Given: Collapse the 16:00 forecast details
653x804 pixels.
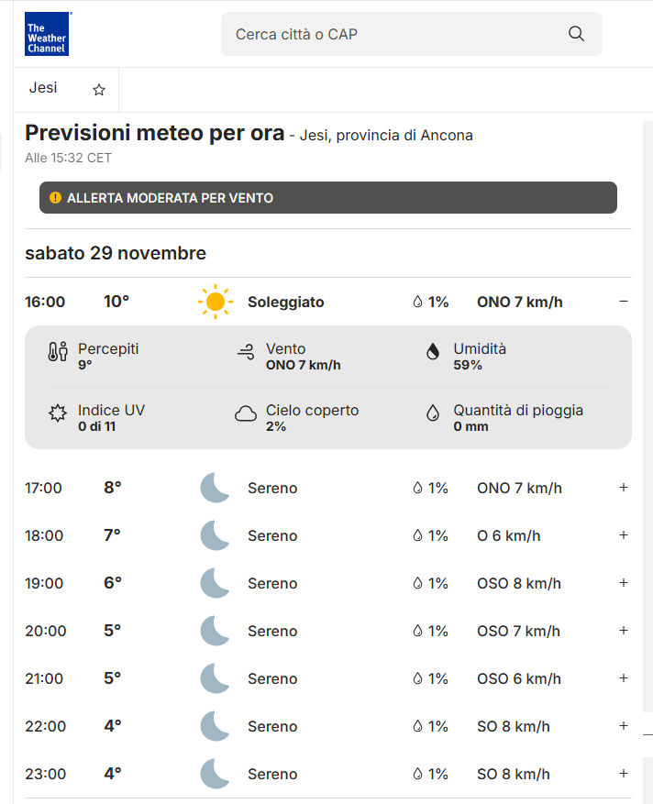Looking at the screenshot, I should (624, 302).
